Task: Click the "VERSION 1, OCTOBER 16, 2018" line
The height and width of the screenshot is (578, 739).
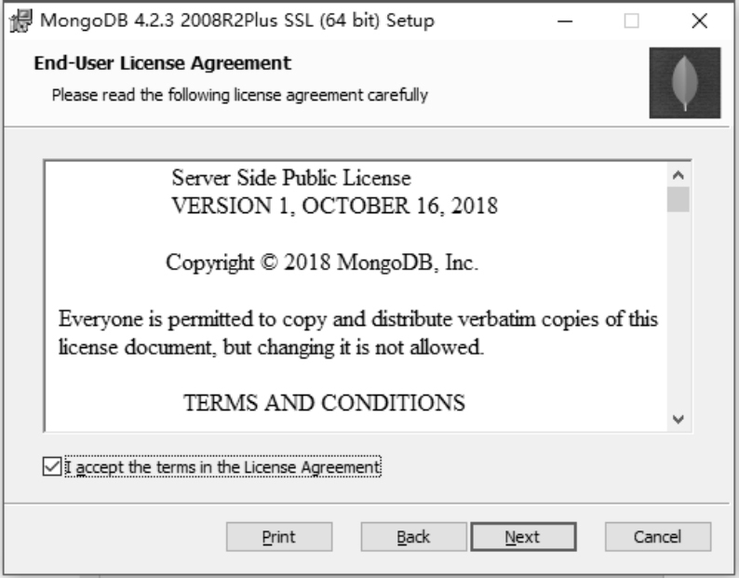Action: (x=335, y=207)
